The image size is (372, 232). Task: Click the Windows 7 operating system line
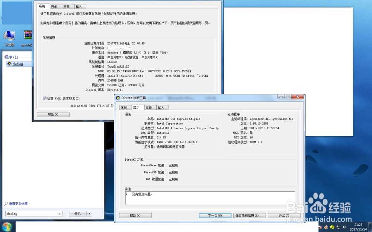137,53
